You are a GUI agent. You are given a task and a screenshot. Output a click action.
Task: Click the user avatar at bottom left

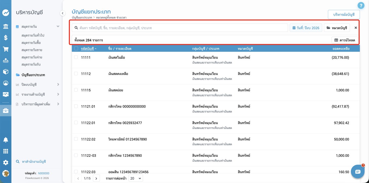6,174
